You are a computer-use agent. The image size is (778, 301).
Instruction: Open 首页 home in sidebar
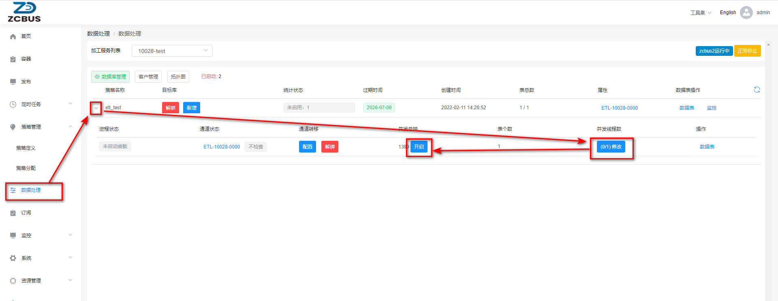(x=26, y=36)
